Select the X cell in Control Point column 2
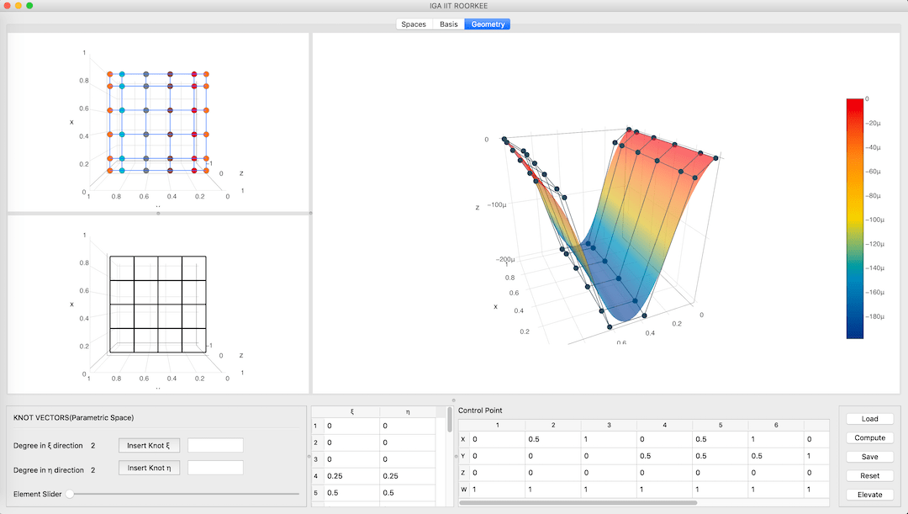Viewport: 908px width, 514px height. coord(552,439)
